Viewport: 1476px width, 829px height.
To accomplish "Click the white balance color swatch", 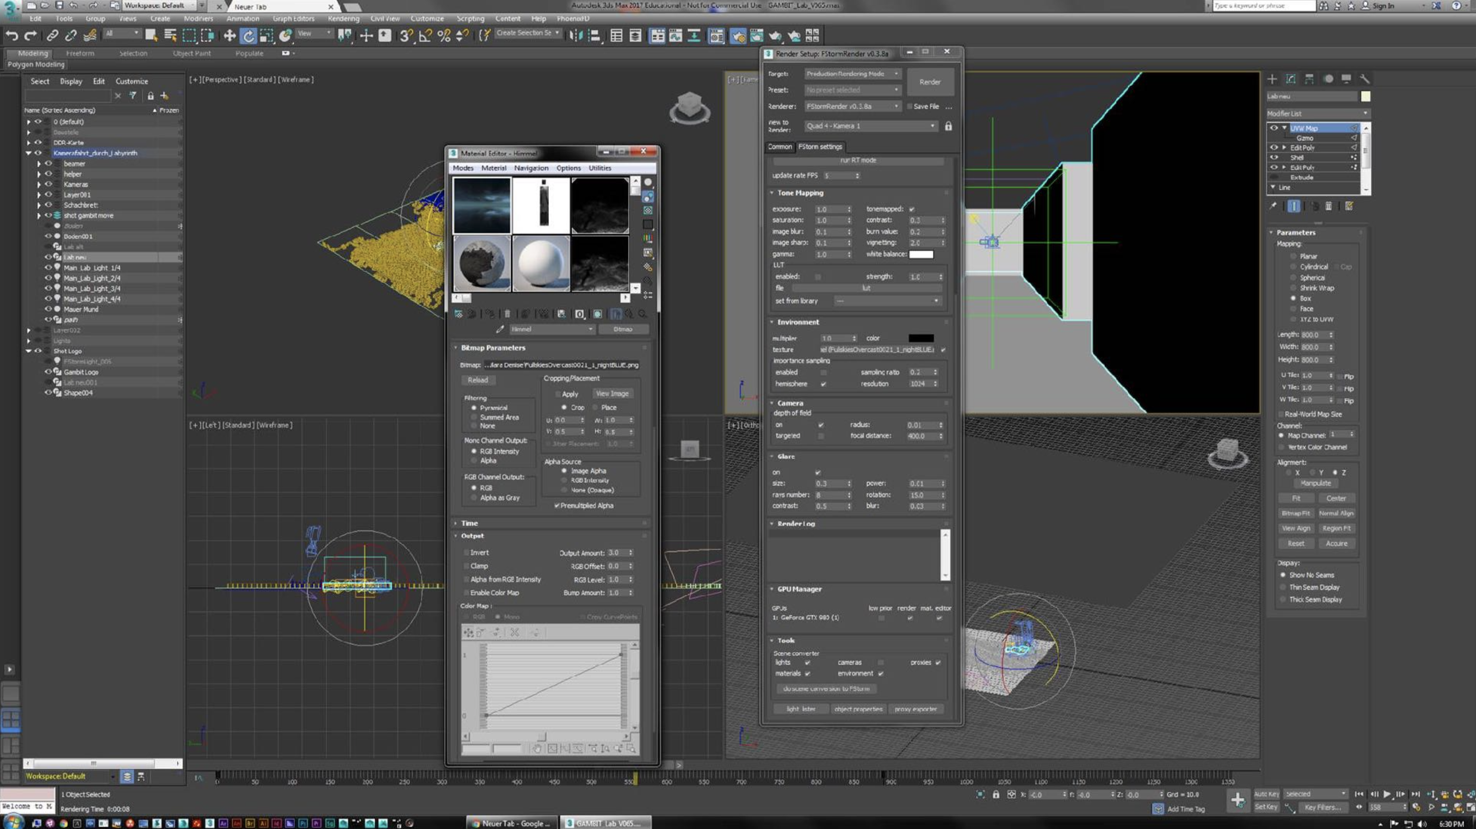I will (921, 255).
